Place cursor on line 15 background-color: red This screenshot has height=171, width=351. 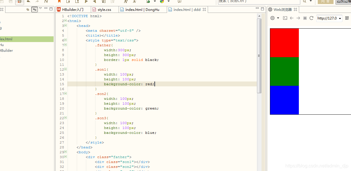(129, 84)
